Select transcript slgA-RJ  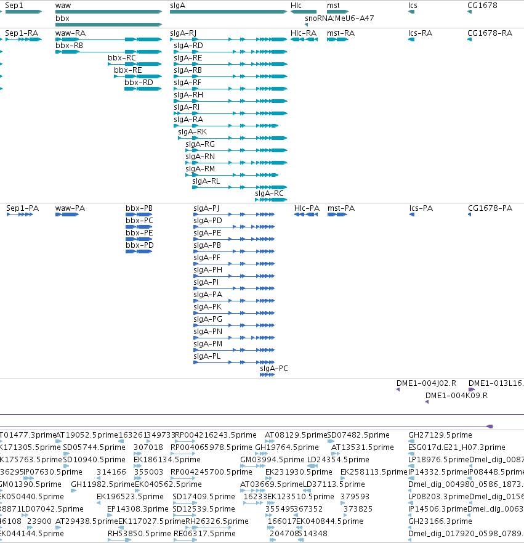(x=228, y=39)
